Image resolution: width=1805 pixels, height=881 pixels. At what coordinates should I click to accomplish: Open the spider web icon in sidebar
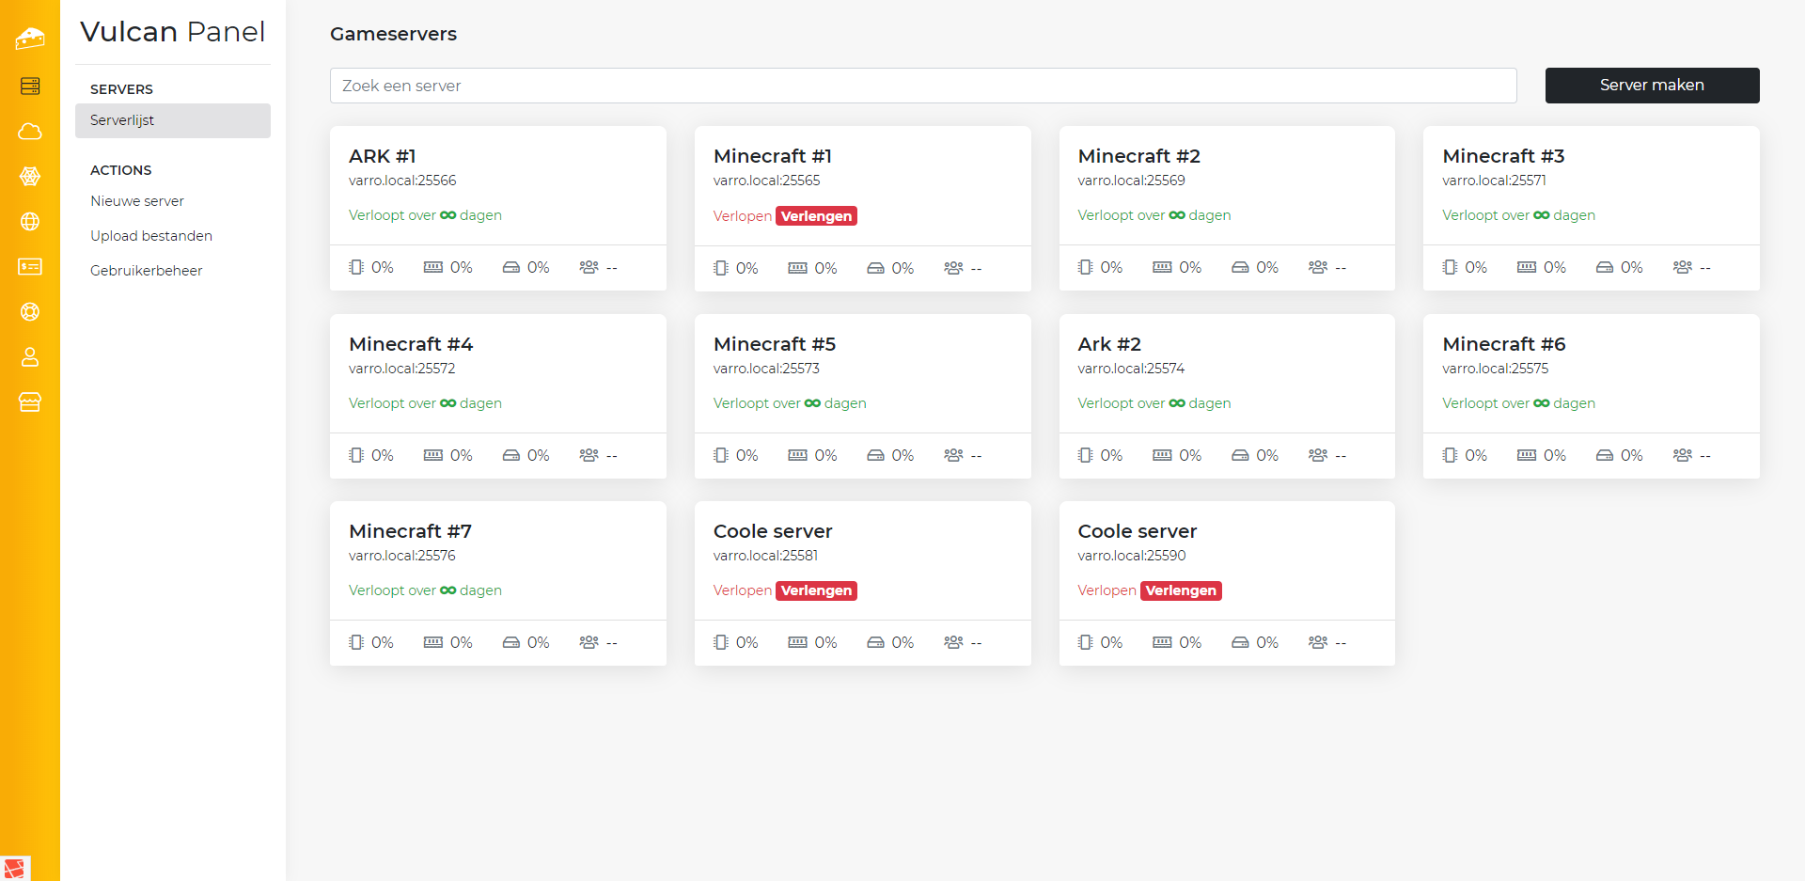pos(30,177)
